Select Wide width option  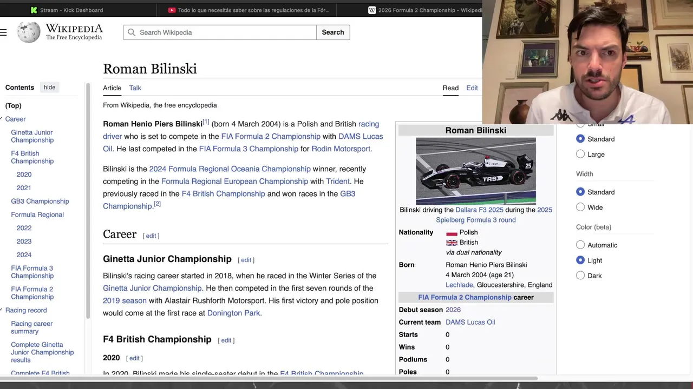pos(580,207)
